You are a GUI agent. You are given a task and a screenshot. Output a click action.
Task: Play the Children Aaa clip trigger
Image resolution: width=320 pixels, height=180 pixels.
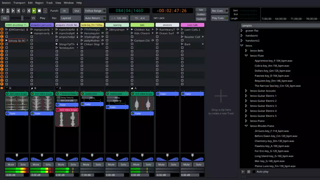[132, 29]
